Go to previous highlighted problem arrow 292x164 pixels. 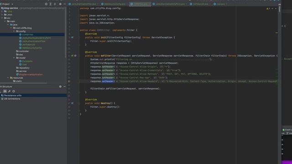(x=272, y=9)
